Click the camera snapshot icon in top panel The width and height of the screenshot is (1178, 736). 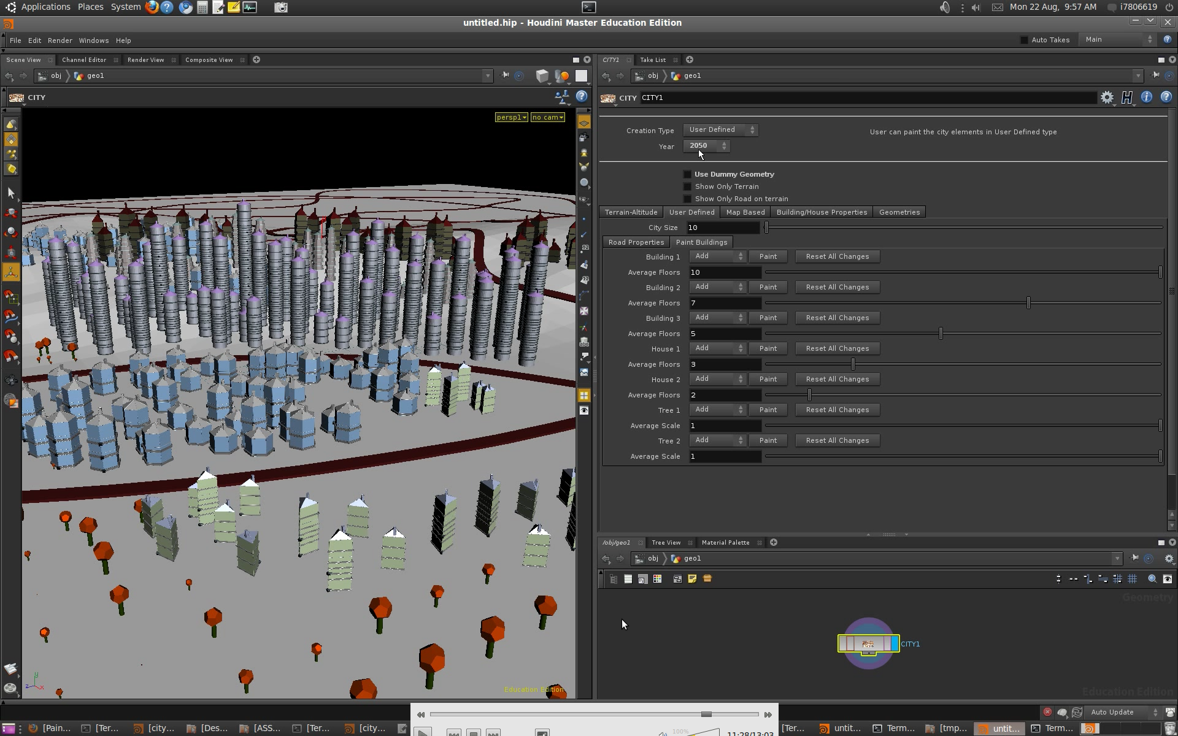[281, 7]
